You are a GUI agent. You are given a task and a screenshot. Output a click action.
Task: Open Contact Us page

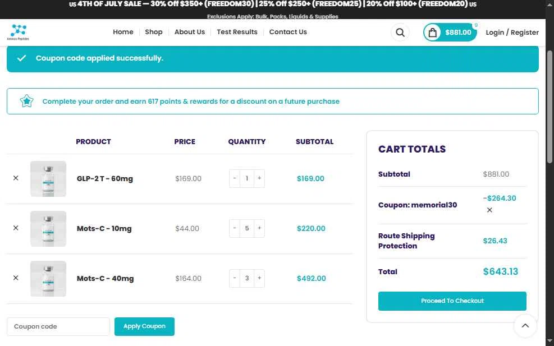(288, 32)
